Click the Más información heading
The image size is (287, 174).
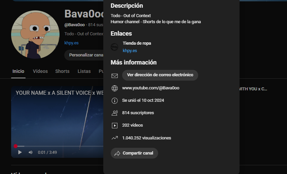134,62
